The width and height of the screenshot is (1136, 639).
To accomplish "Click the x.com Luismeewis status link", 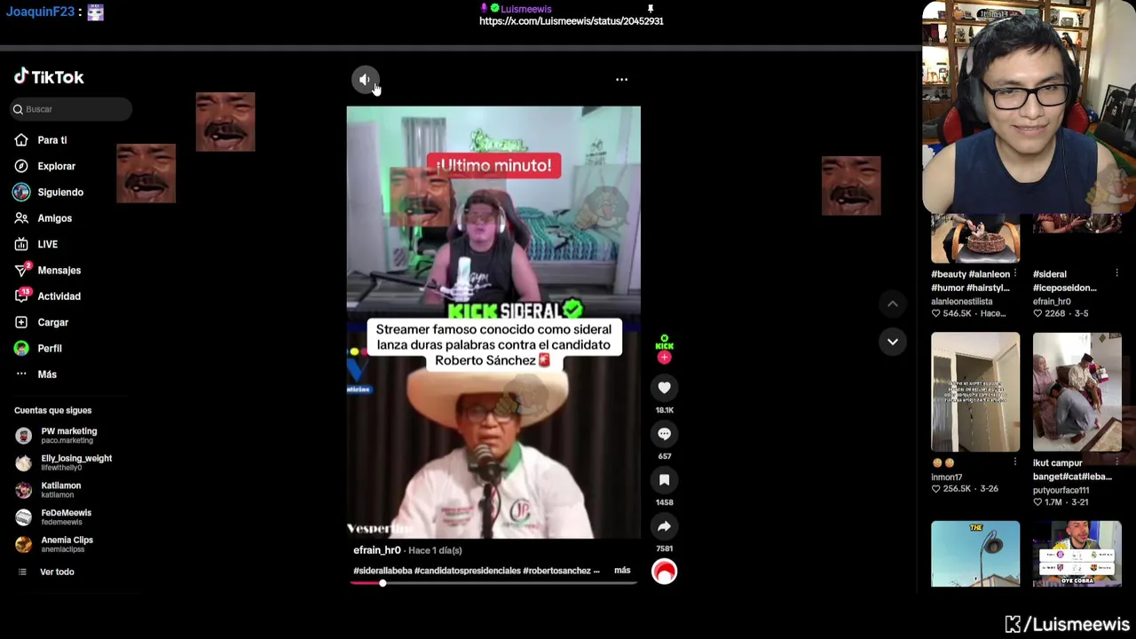I will (x=572, y=21).
